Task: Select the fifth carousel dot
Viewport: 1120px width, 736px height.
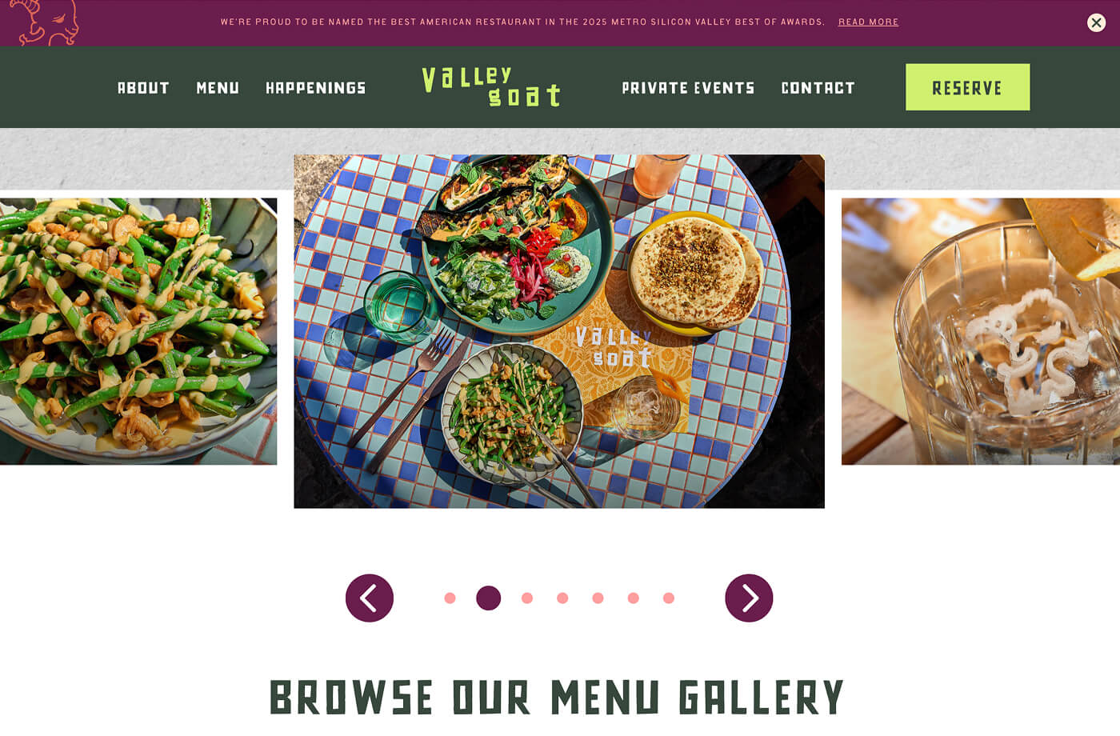Action: pyautogui.click(x=598, y=598)
